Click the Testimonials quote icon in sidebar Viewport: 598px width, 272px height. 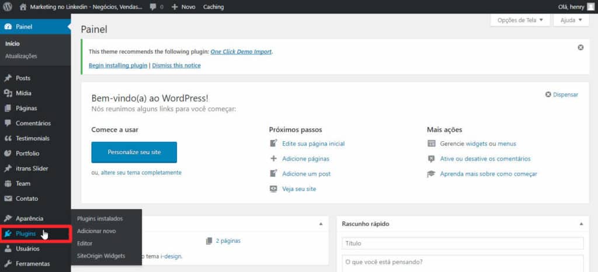(8, 139)
